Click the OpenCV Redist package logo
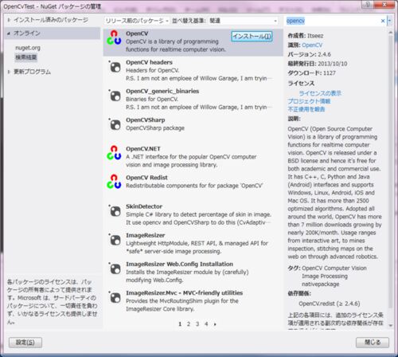Screen dimensions: 398x357 [114, 182]
